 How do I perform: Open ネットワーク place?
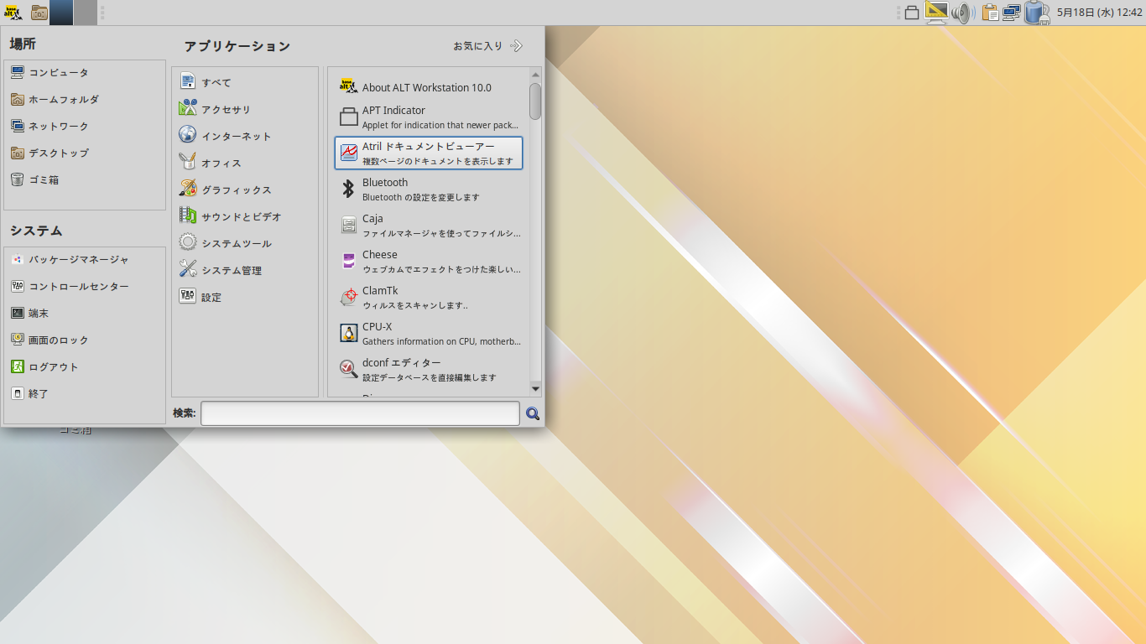(85, 127)
